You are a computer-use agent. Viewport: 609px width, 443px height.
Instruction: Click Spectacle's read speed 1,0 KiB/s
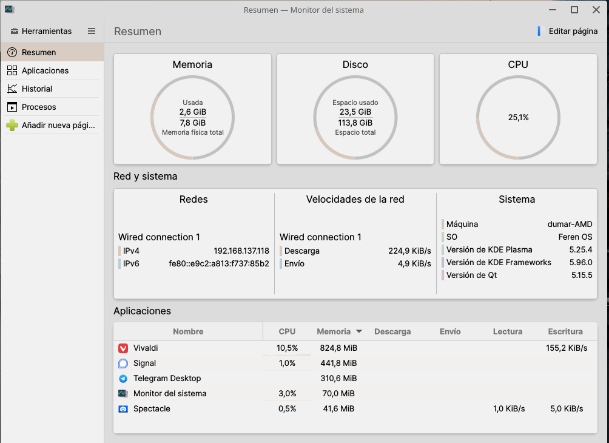point(509,409)
